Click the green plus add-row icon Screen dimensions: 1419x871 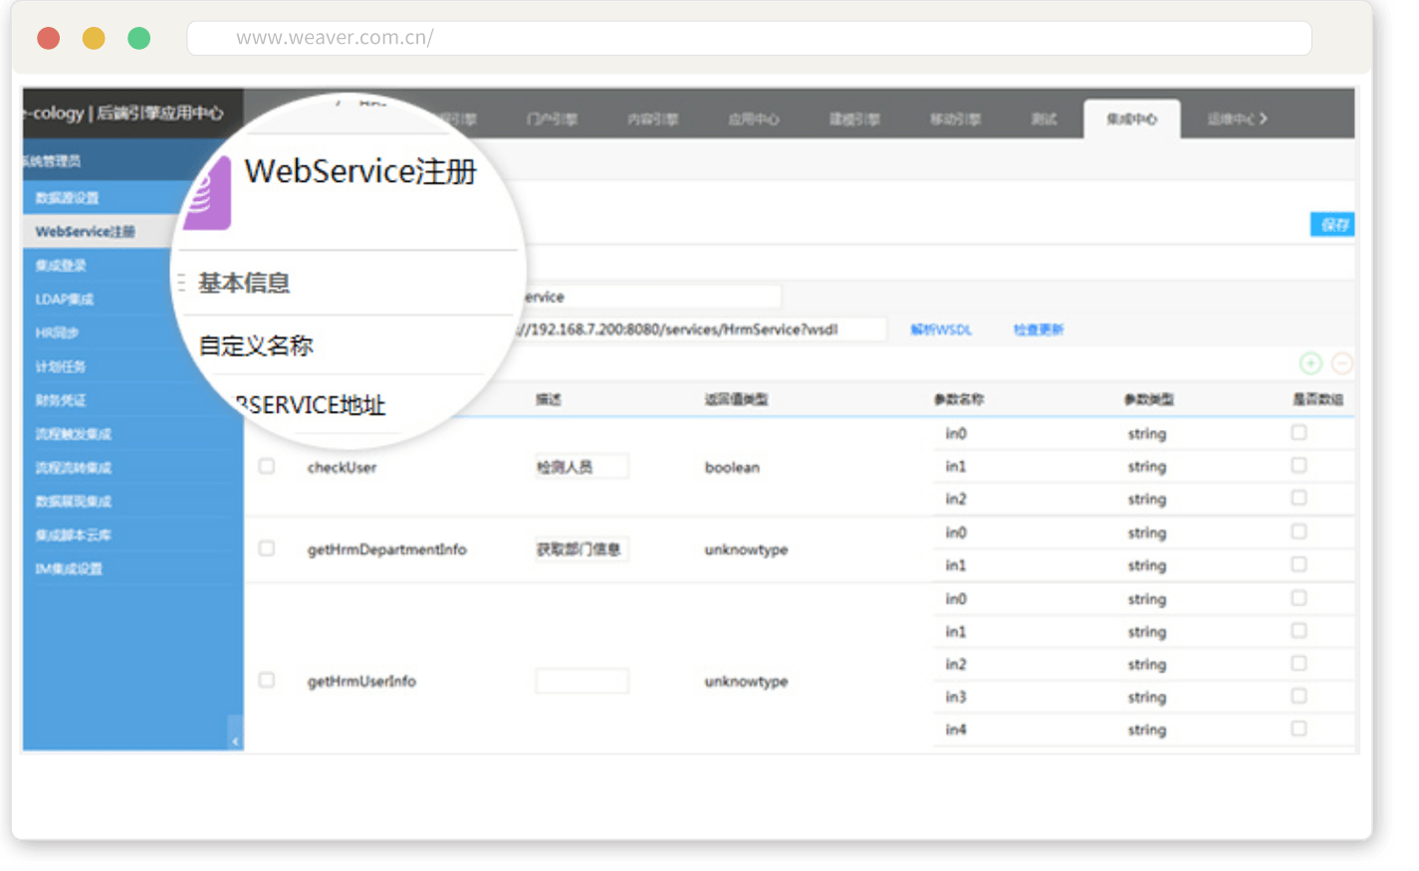(1310, 364)
